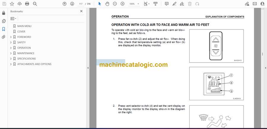Collapse the left navigation pane arrow
Viewport: 267px width, 129px height.
pos(88,68)
